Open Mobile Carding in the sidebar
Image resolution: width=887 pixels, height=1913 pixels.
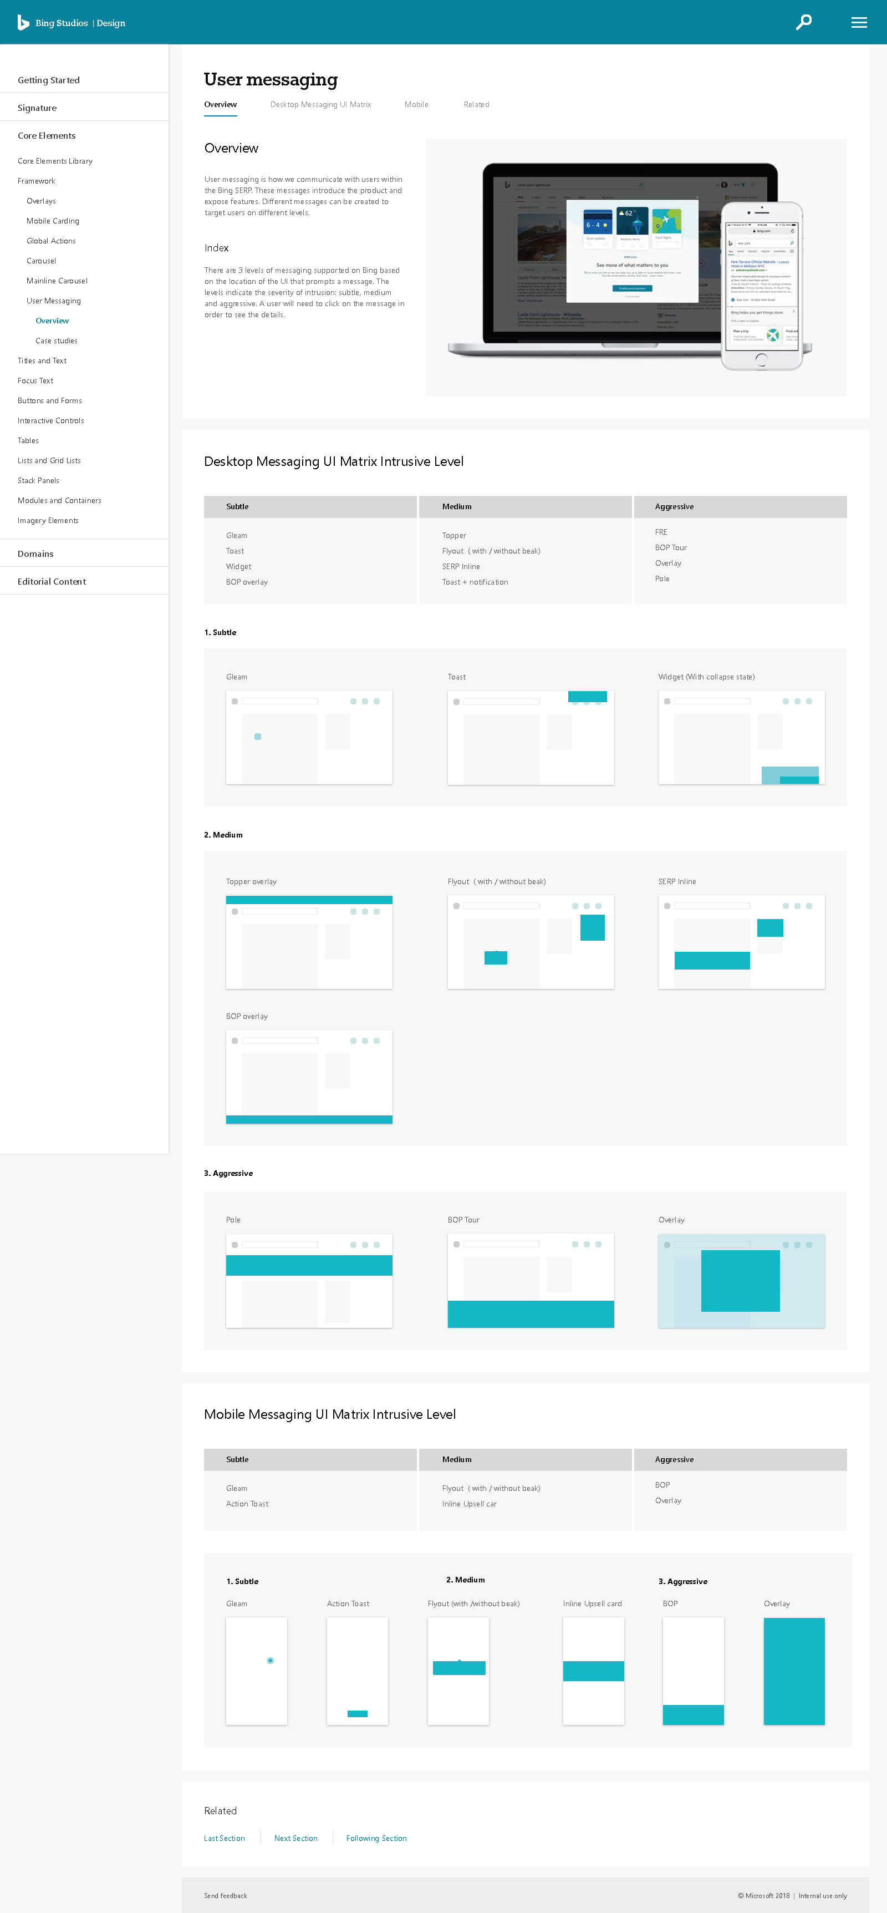point(53,221)
